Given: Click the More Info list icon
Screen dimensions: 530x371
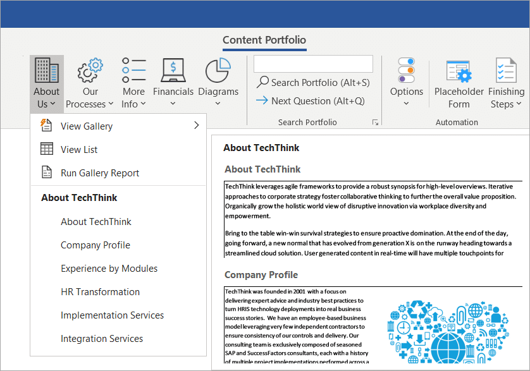Looking at the screenshot, I should 134,70.
